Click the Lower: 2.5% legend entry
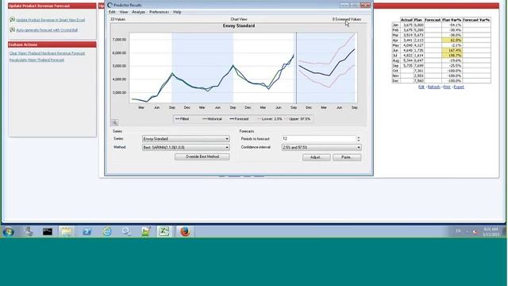 [270, 119]
